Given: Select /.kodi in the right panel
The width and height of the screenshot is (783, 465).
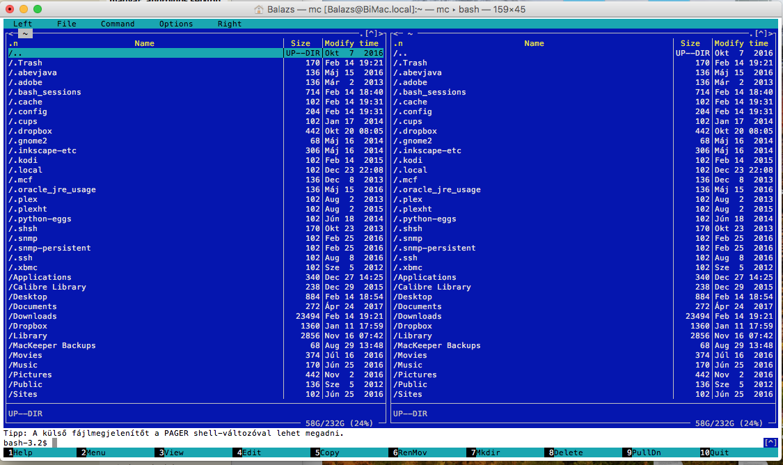Looking at the screenshot, I should [583, 160].
